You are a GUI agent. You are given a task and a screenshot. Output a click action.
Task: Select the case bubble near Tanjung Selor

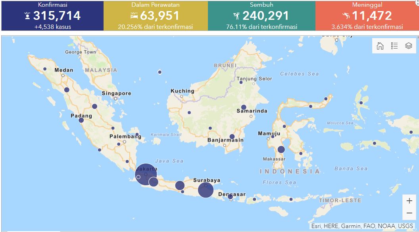point(241,82)
